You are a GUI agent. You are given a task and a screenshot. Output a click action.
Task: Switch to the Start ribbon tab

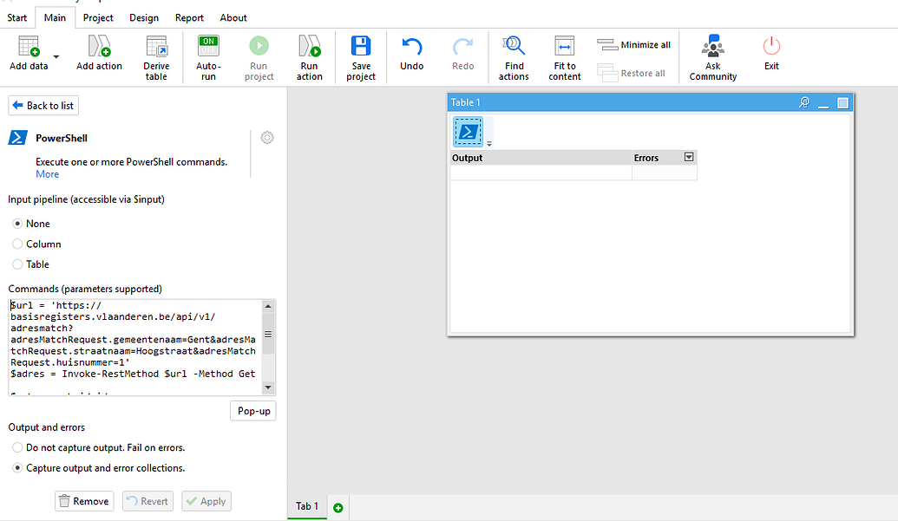tap(17, 17)
